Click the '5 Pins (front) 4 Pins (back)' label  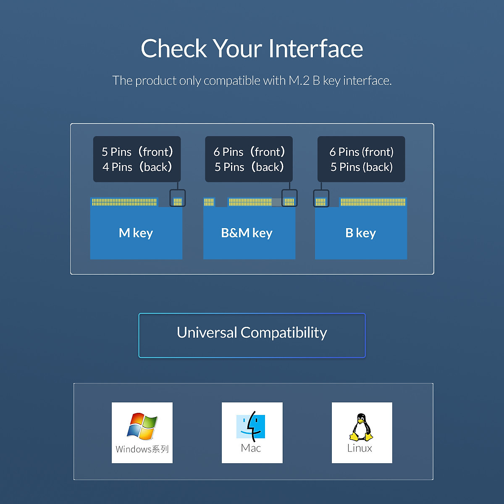pos(137,159)
